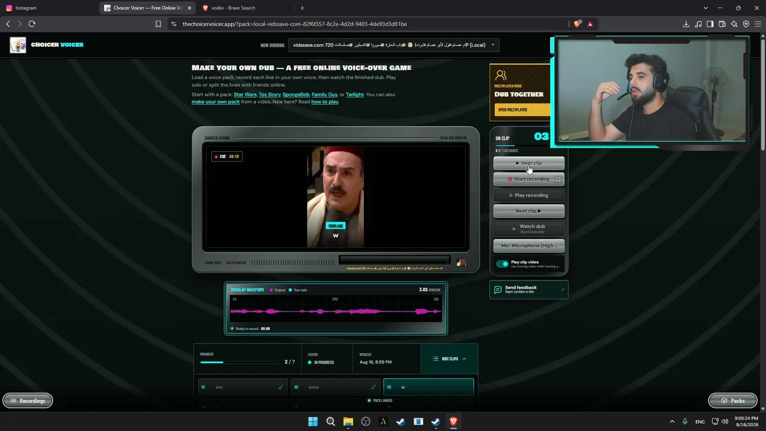This screenshot has width=766, height=431.
Task: Reload the page
Action: [32, 24]
